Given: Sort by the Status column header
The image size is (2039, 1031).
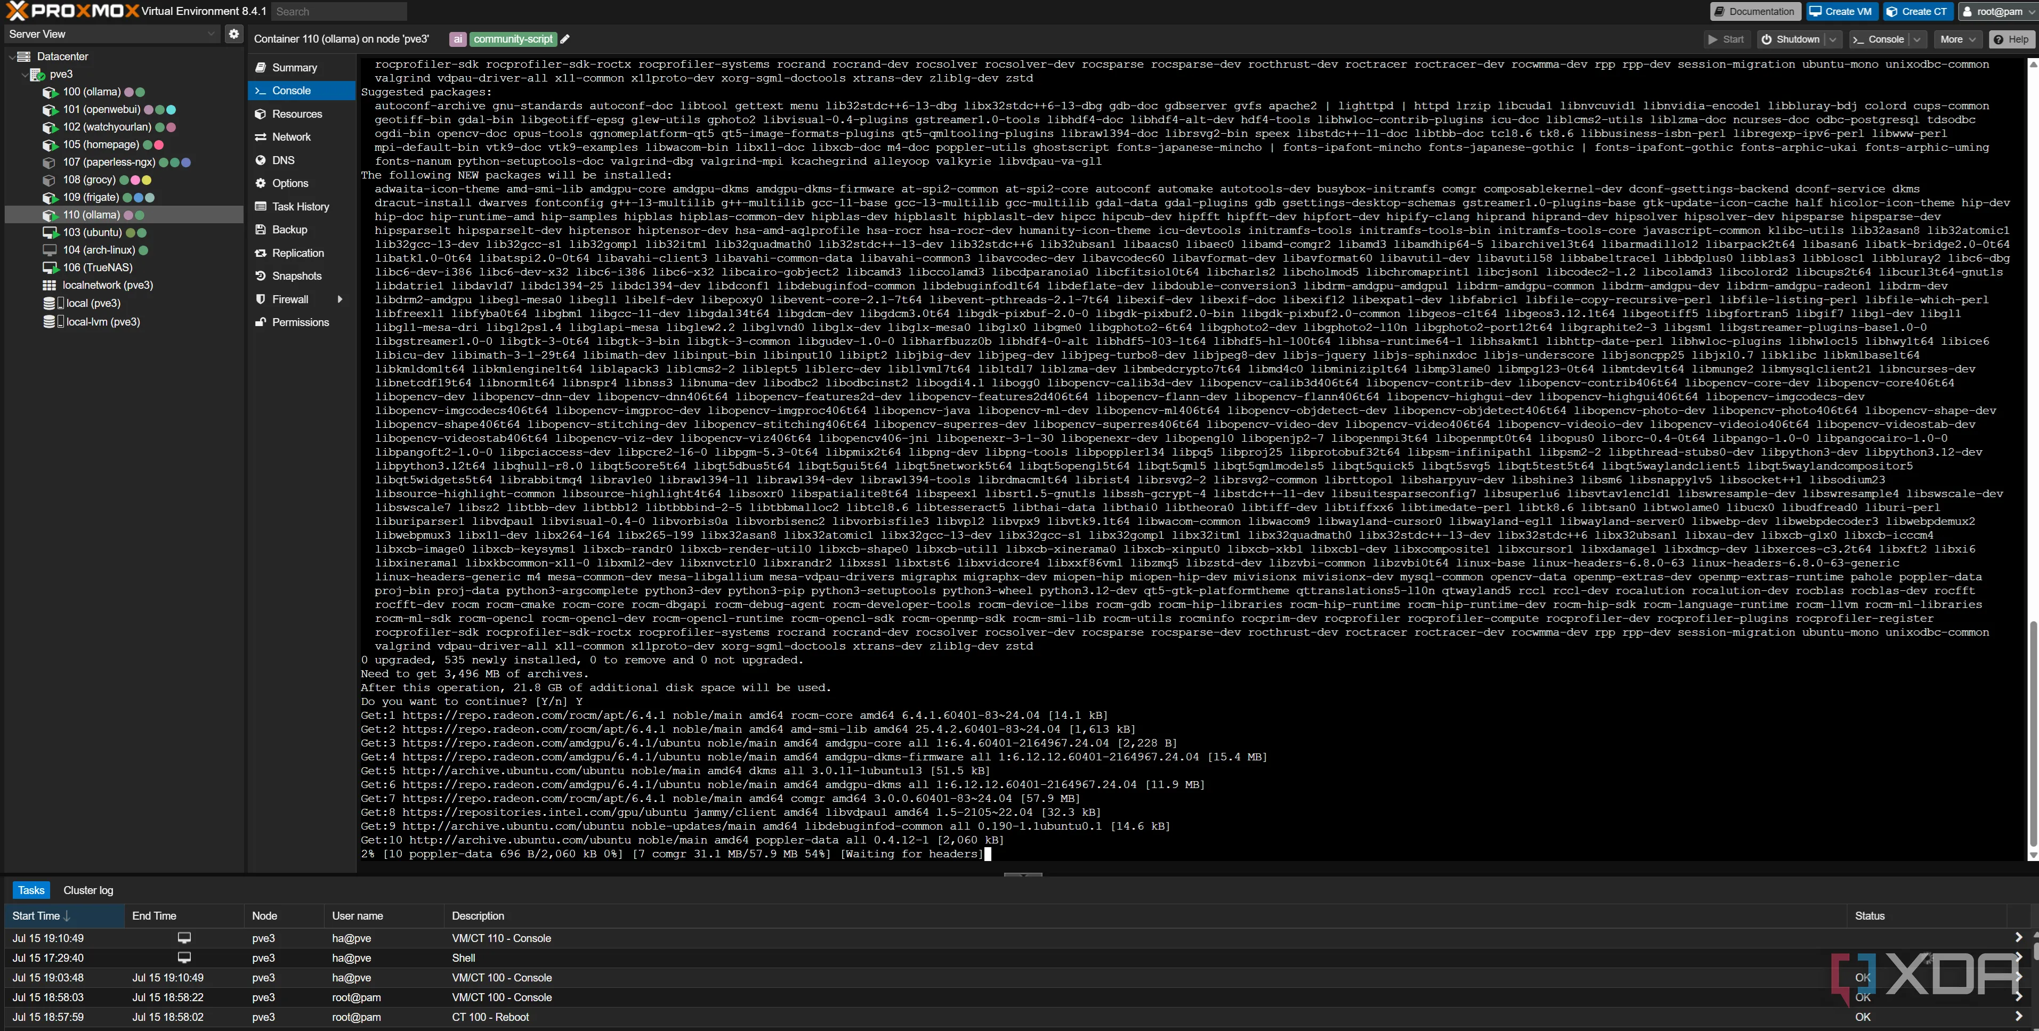Looking at the screenshot, I should coord(1927,915).
